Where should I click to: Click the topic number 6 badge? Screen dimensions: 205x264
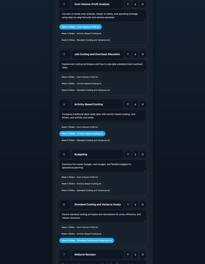[65, 205]
